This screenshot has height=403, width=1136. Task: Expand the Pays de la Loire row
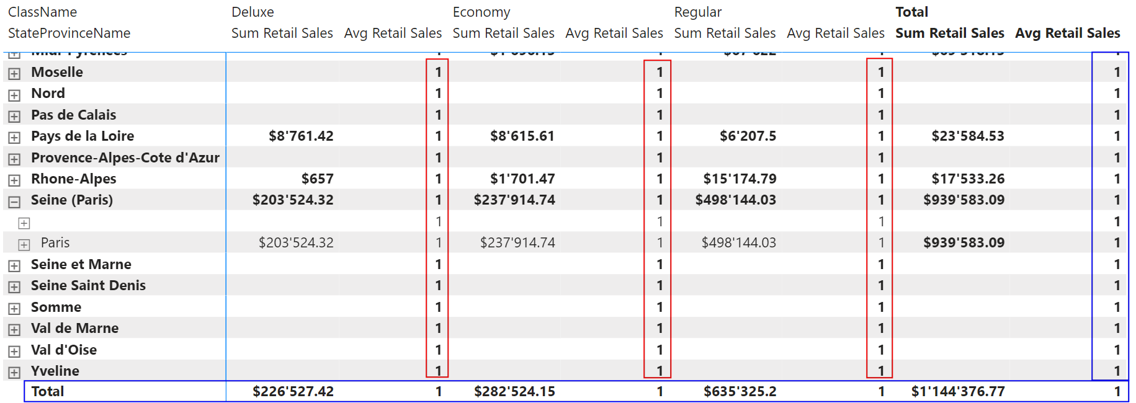14,138
